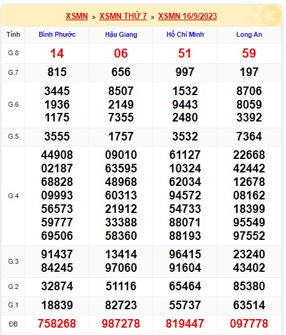Select the Hậu Giang province header
The width and height of the screenshot is (286, 335).
(121, 34)
